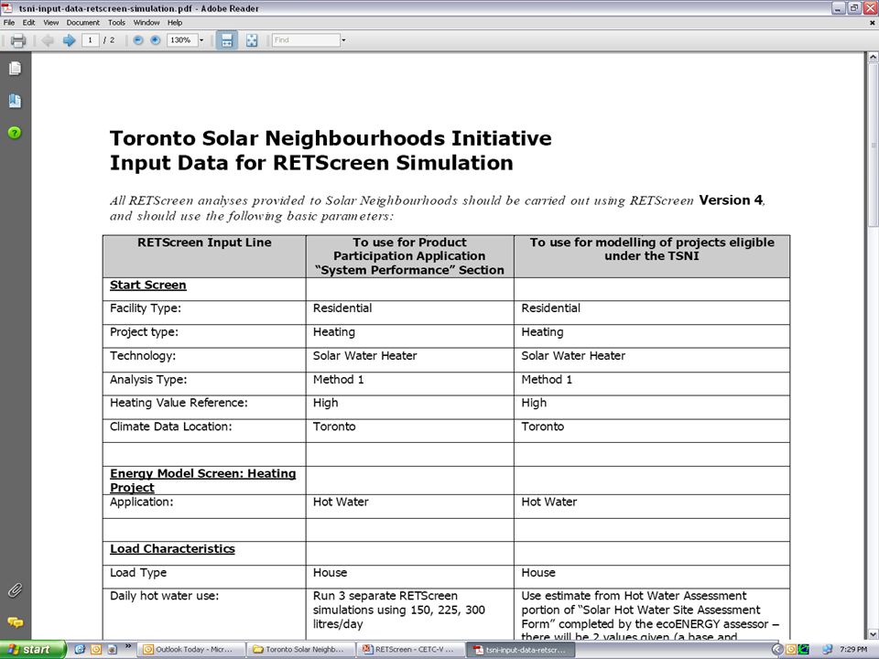This screenshot has width=879, height=659.
Task: Expand hidden tray icons arrow
Action: click(x=777, y=650)
